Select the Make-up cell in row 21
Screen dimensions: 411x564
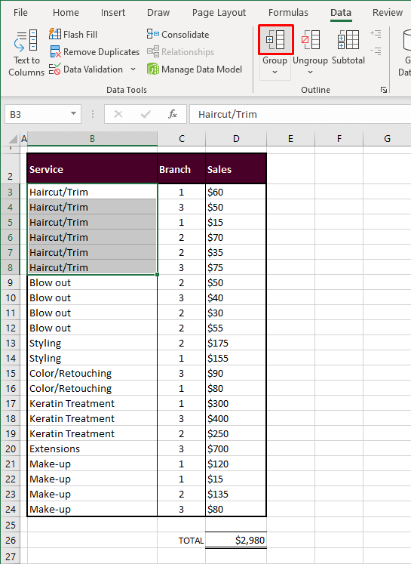[92, 464]
